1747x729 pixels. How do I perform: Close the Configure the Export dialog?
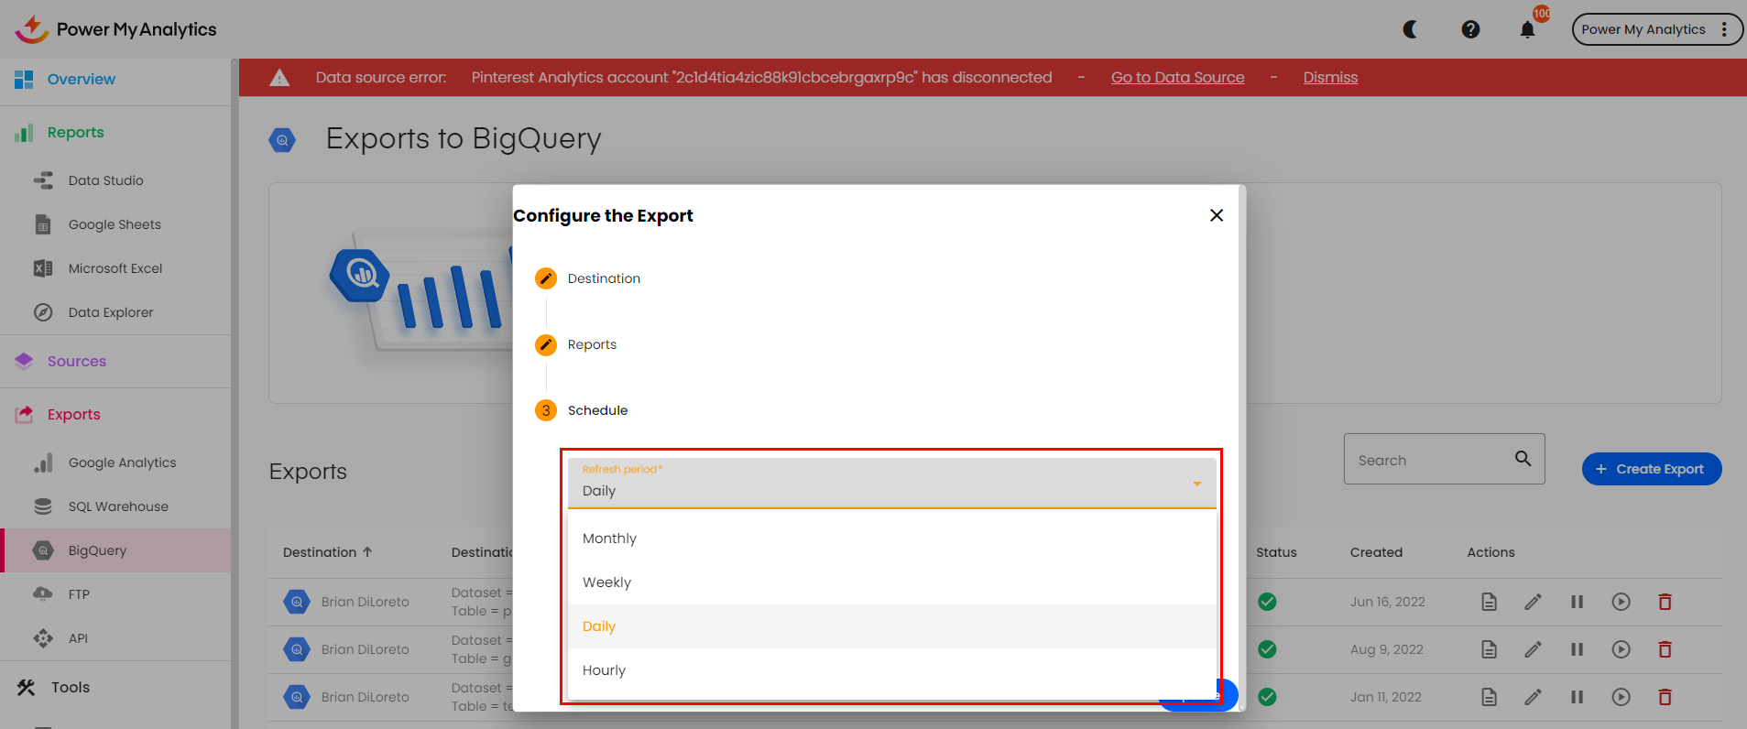pyautogui.click(x=1217, y=215)
